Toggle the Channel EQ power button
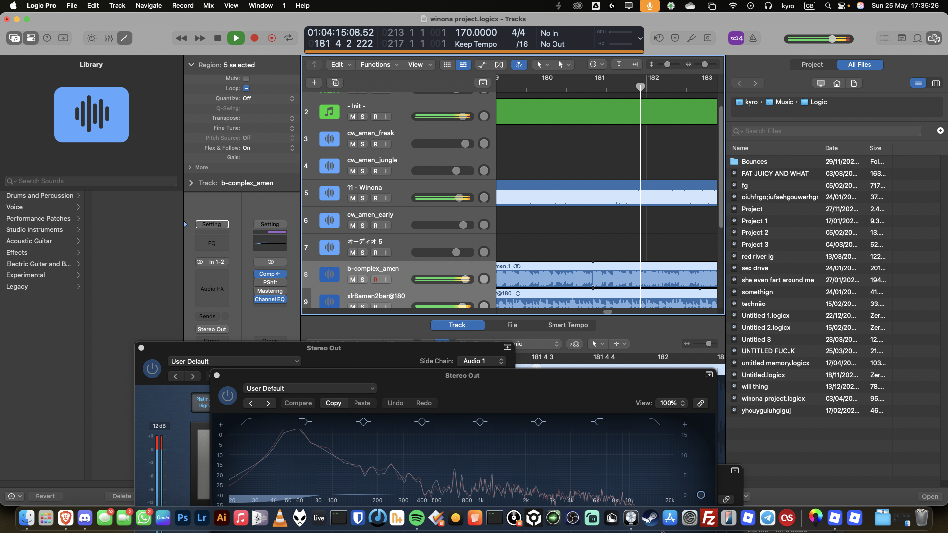The width and height of the screenshot is (948, 533). [x=228, y=395]
